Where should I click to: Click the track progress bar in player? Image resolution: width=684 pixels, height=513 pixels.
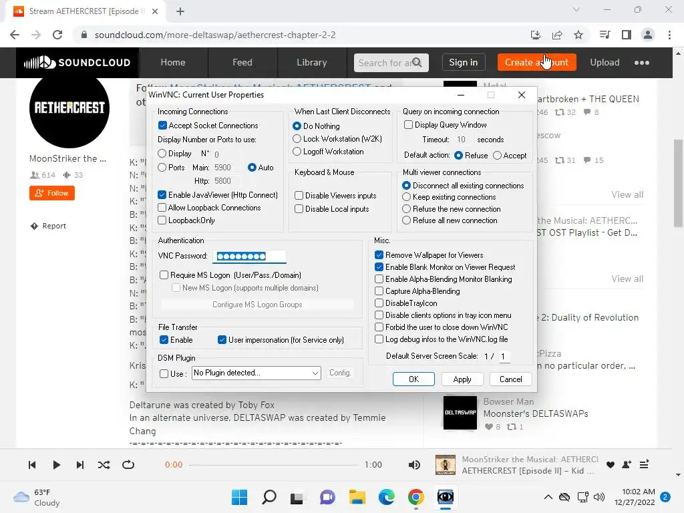point(274,465)
